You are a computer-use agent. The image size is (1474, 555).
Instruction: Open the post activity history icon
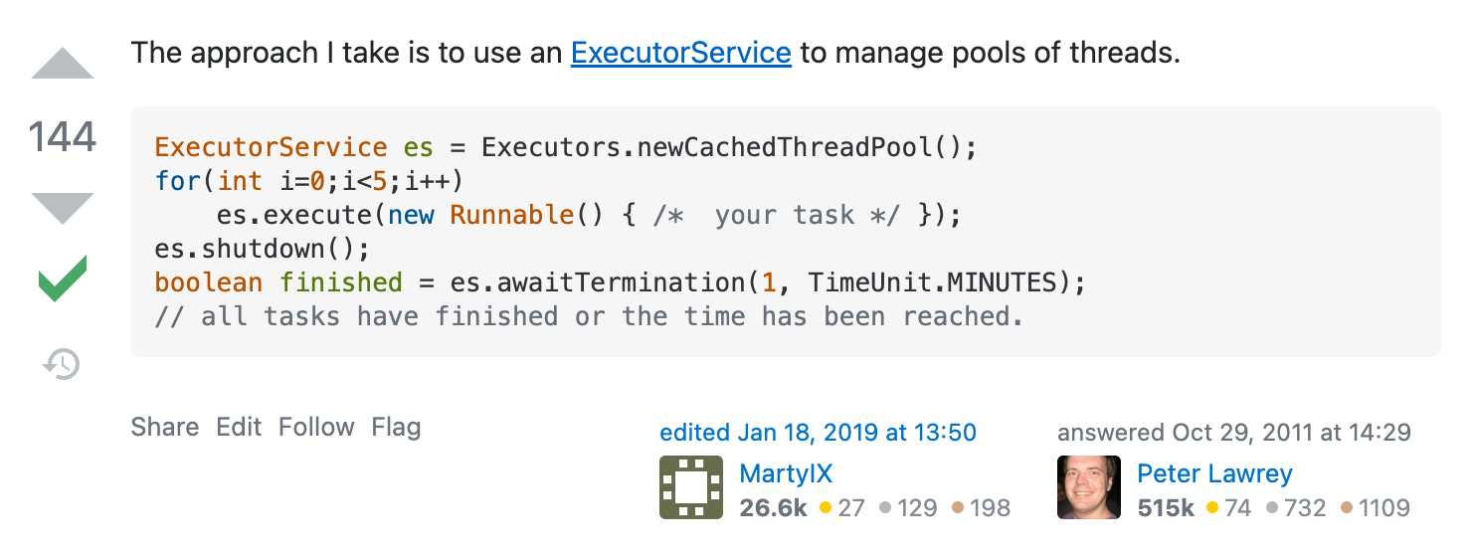(62, 364)
